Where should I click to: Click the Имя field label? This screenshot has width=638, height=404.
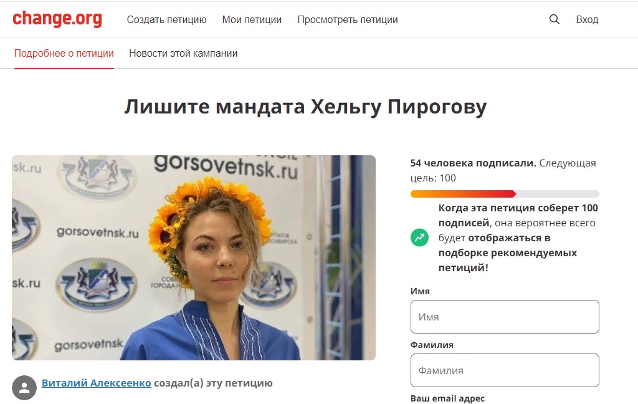coord(420,291)
